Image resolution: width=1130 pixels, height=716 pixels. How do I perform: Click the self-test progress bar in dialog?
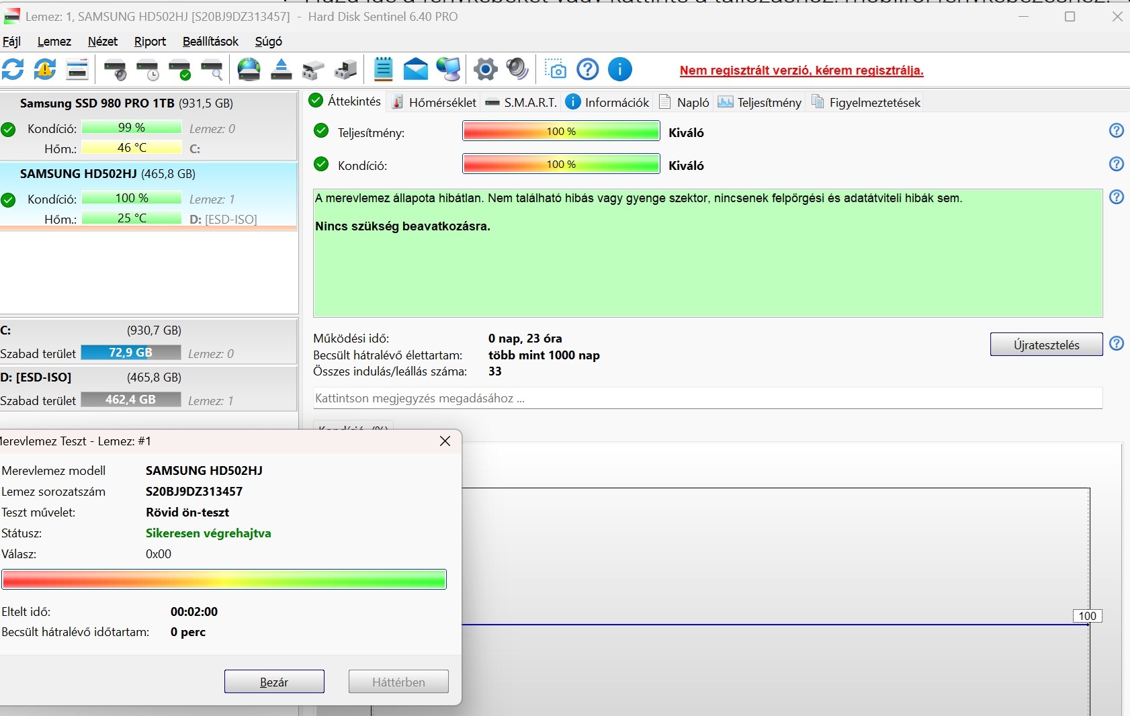tap(224, 579)
